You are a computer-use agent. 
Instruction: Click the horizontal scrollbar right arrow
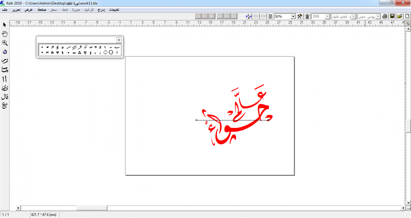402,208
